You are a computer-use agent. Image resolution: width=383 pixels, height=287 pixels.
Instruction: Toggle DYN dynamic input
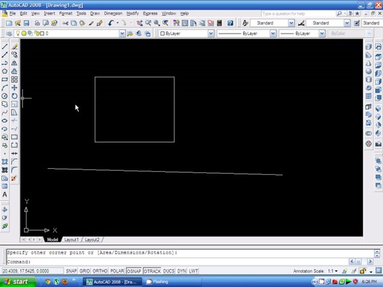tap(182, 271)
